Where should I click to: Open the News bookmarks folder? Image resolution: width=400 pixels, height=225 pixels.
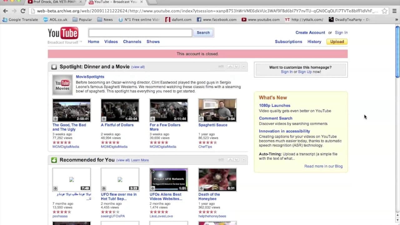click(x=105, y=20)
